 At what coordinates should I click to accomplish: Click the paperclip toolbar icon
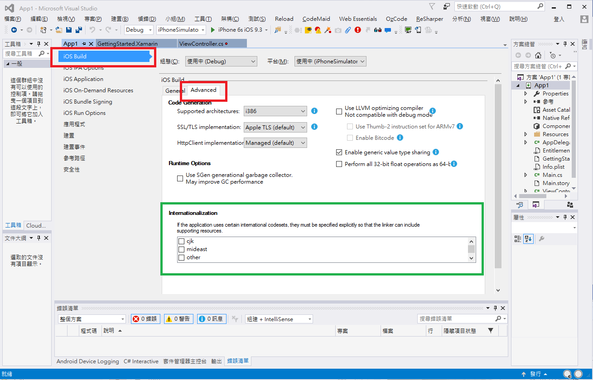click(x=347, y=30)
